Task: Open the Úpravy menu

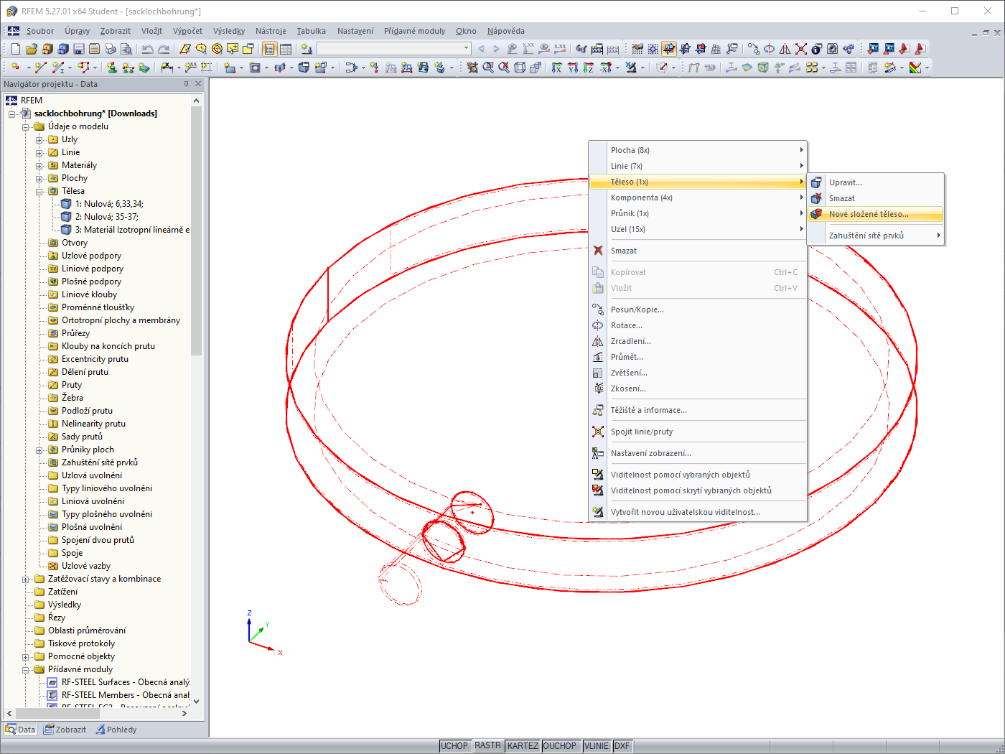Action: (77, 31)
